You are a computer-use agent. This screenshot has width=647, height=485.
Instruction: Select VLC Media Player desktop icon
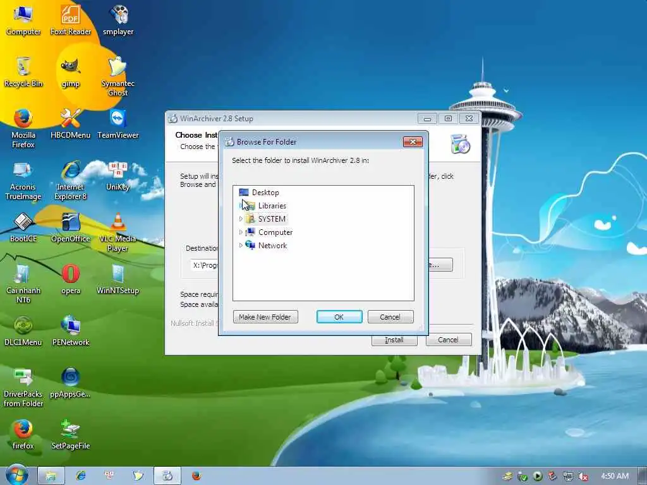point(118,232)
